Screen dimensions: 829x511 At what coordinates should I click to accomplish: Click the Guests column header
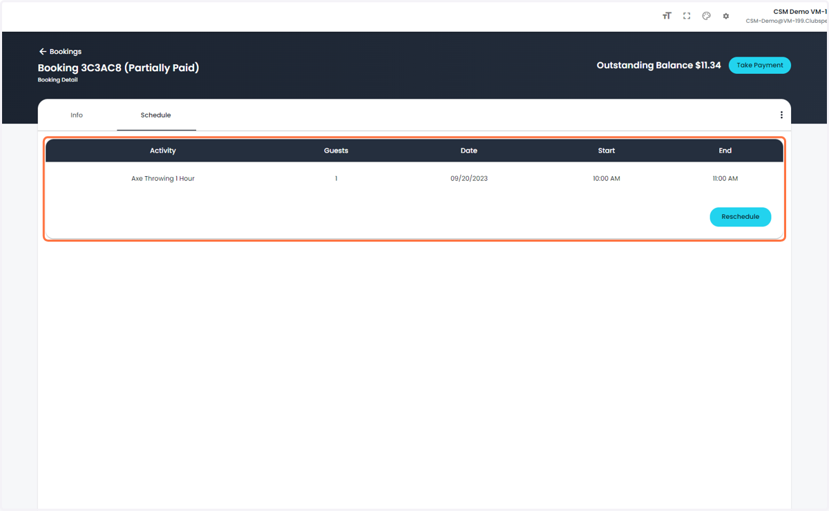click(336, 151)
